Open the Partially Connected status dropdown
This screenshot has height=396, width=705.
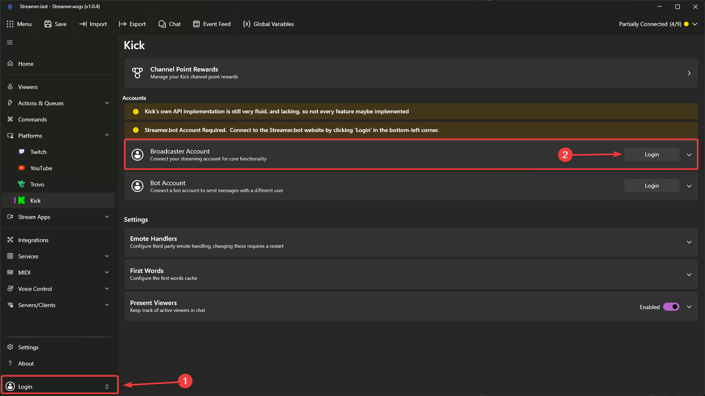point(696,24)
